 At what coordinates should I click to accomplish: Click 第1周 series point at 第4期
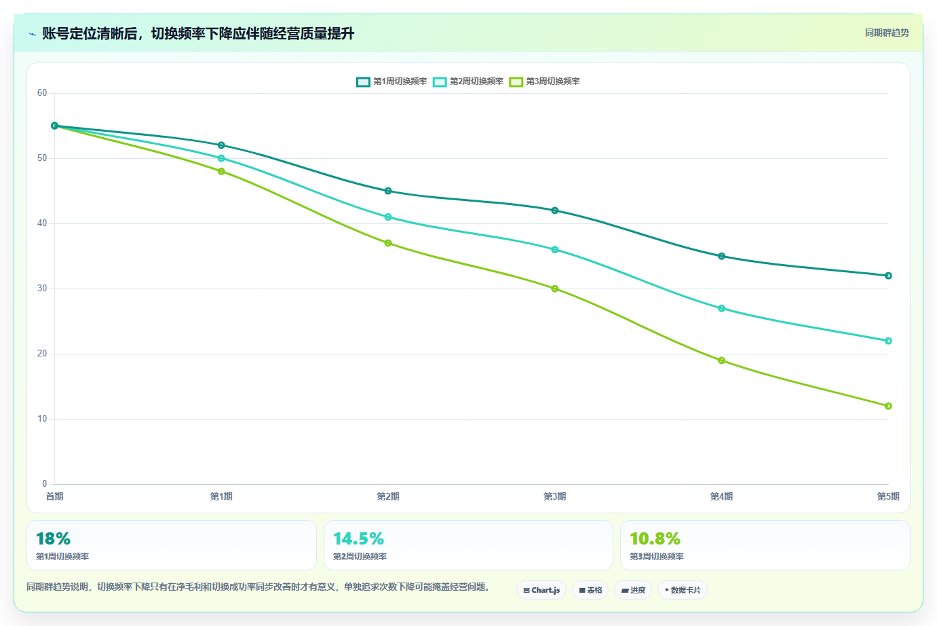click(721, 256)
